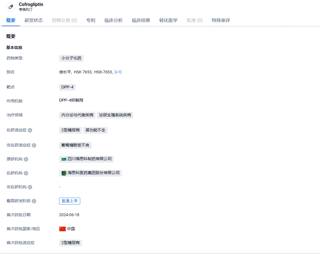Click the 四川海思科制药 company logo icon
Screen dimensions: 320x254
tap(64, 159)
